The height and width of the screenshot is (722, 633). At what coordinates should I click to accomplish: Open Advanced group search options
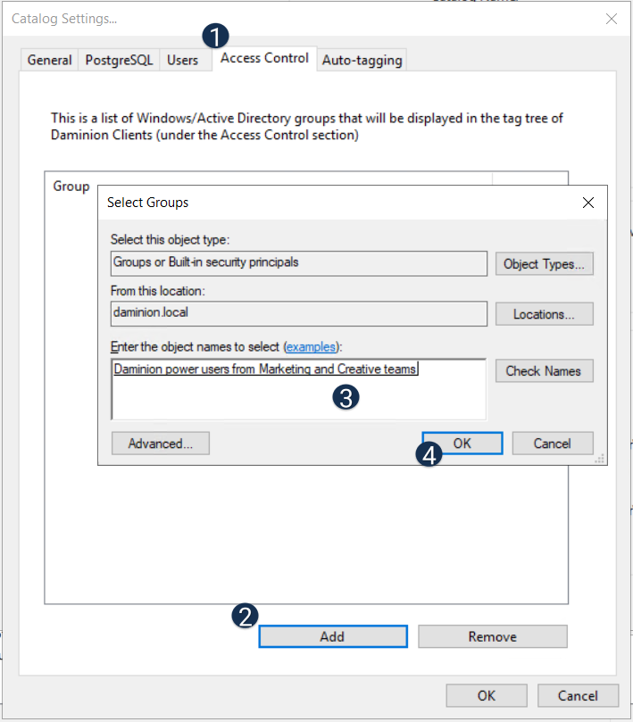tap(160, 444)
